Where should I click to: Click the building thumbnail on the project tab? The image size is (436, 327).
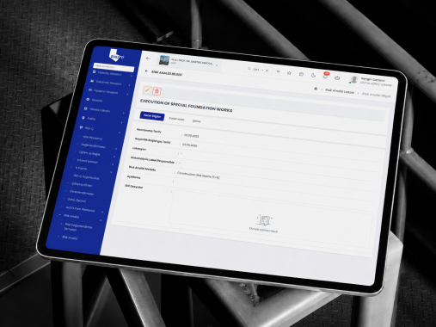pyautogui.click(x=164, y=60)
